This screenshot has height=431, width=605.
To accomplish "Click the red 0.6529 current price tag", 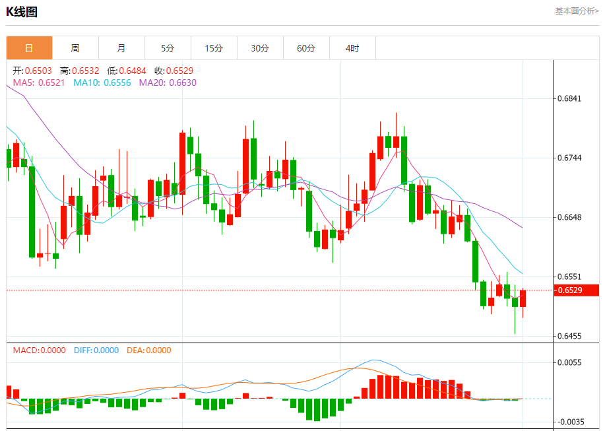I will pos(577,290).
